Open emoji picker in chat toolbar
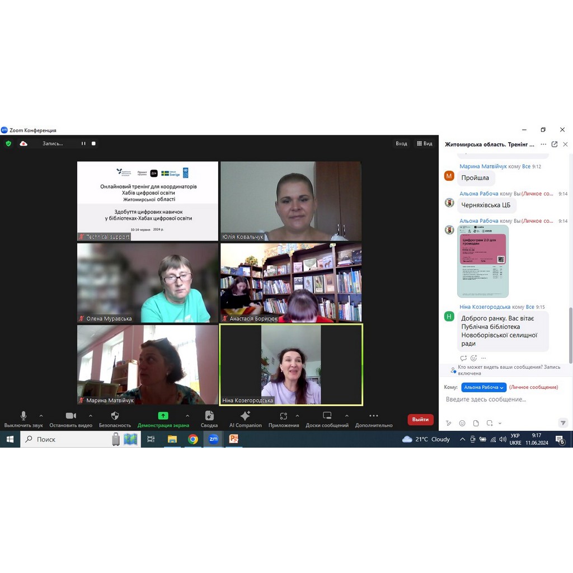Image resolution: width=573 pixels, height=573 pixels. pos(462,423)
